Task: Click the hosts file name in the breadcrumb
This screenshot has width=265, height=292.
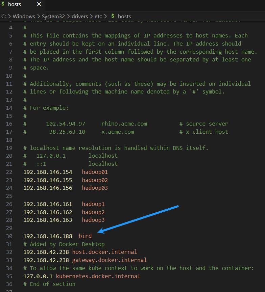Action: [124, 17]
